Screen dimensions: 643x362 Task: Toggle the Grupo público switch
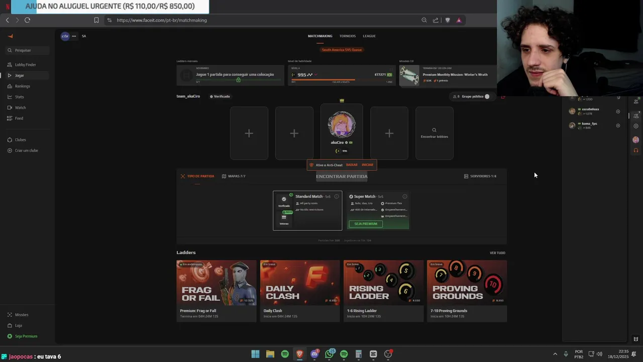coord(487,97)
